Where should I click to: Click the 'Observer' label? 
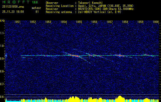tap(52, 3)
